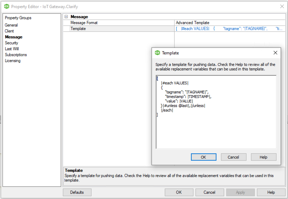288x199 pixels.
Task: Select the Last Will property group
Action: pos(12,49)
